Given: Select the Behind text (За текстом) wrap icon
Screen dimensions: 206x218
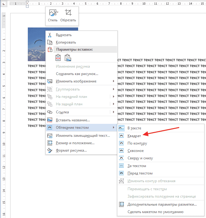Looking at the screenshot, I should pos(122,166).
